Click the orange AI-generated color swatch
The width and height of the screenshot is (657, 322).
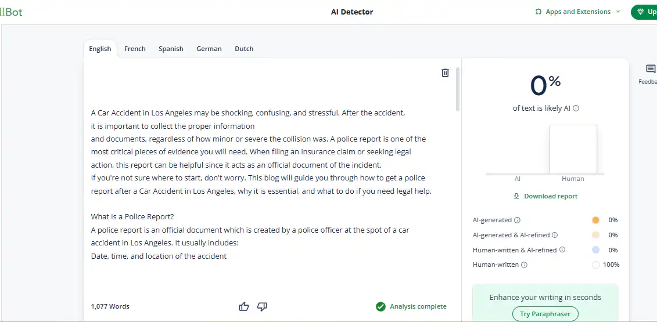click(x=595, y=220)
